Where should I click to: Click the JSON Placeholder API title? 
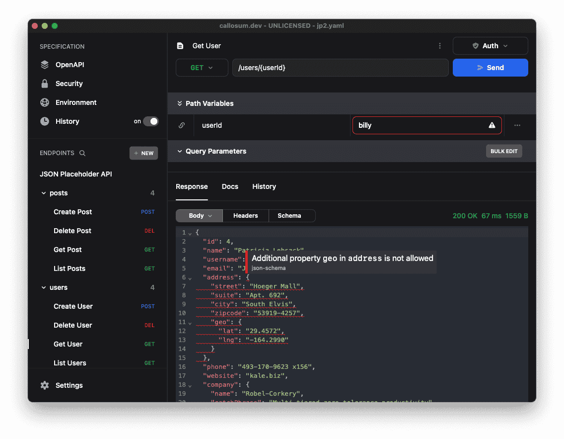[x=76, y=175]
